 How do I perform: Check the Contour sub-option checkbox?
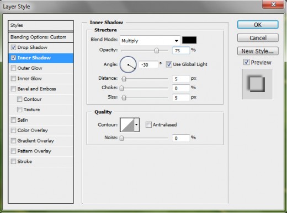point(19,99)
